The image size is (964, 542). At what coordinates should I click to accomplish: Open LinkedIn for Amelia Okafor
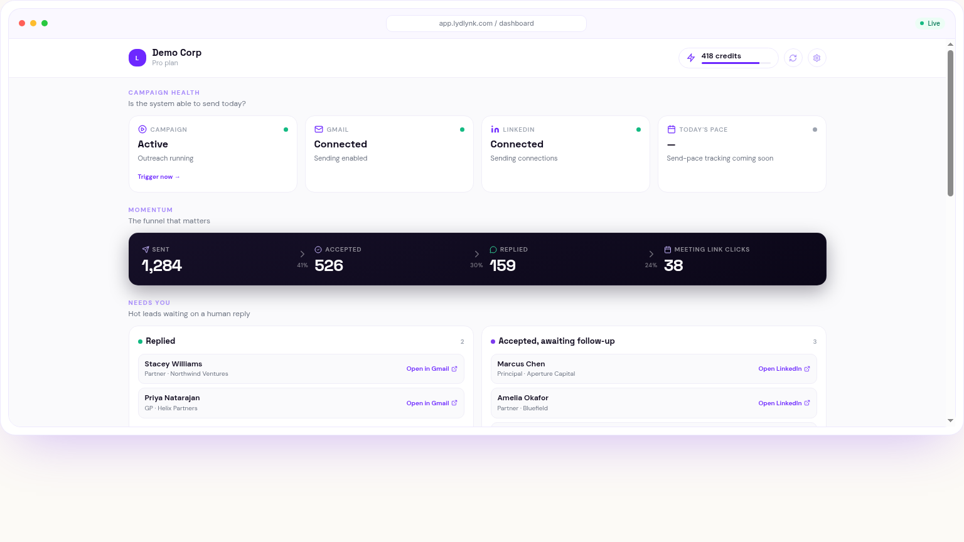784,403
